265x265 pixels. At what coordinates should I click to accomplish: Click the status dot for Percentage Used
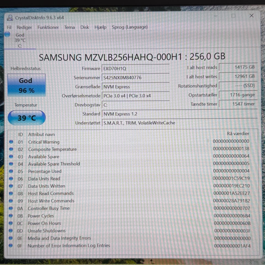pos(11,171)
